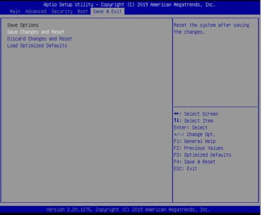Screen dimensions: 261x215
Task: Click the left-right arrows Select Screen icon
Action: [176, 114]
